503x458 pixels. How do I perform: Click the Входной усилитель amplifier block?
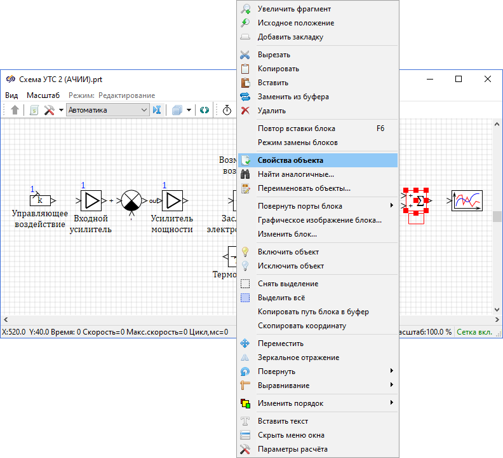click(x=92, y=200)
